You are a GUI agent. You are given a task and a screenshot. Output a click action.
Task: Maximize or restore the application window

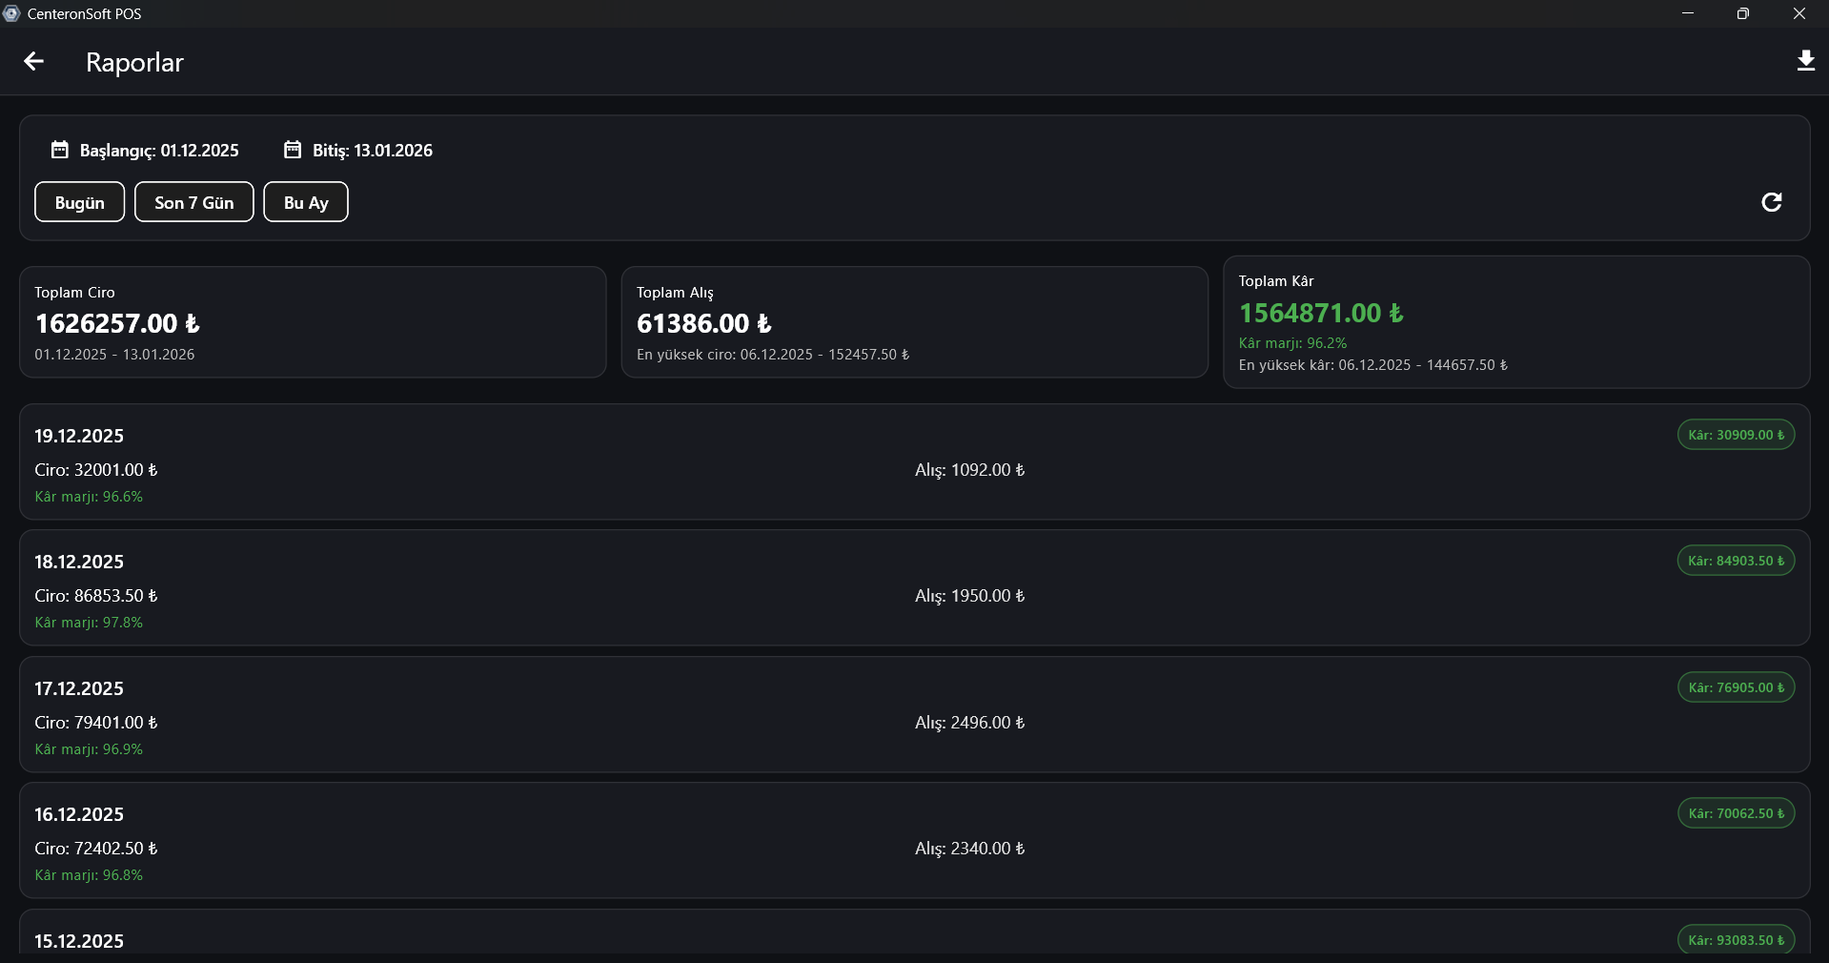[x=1743, y=13]
